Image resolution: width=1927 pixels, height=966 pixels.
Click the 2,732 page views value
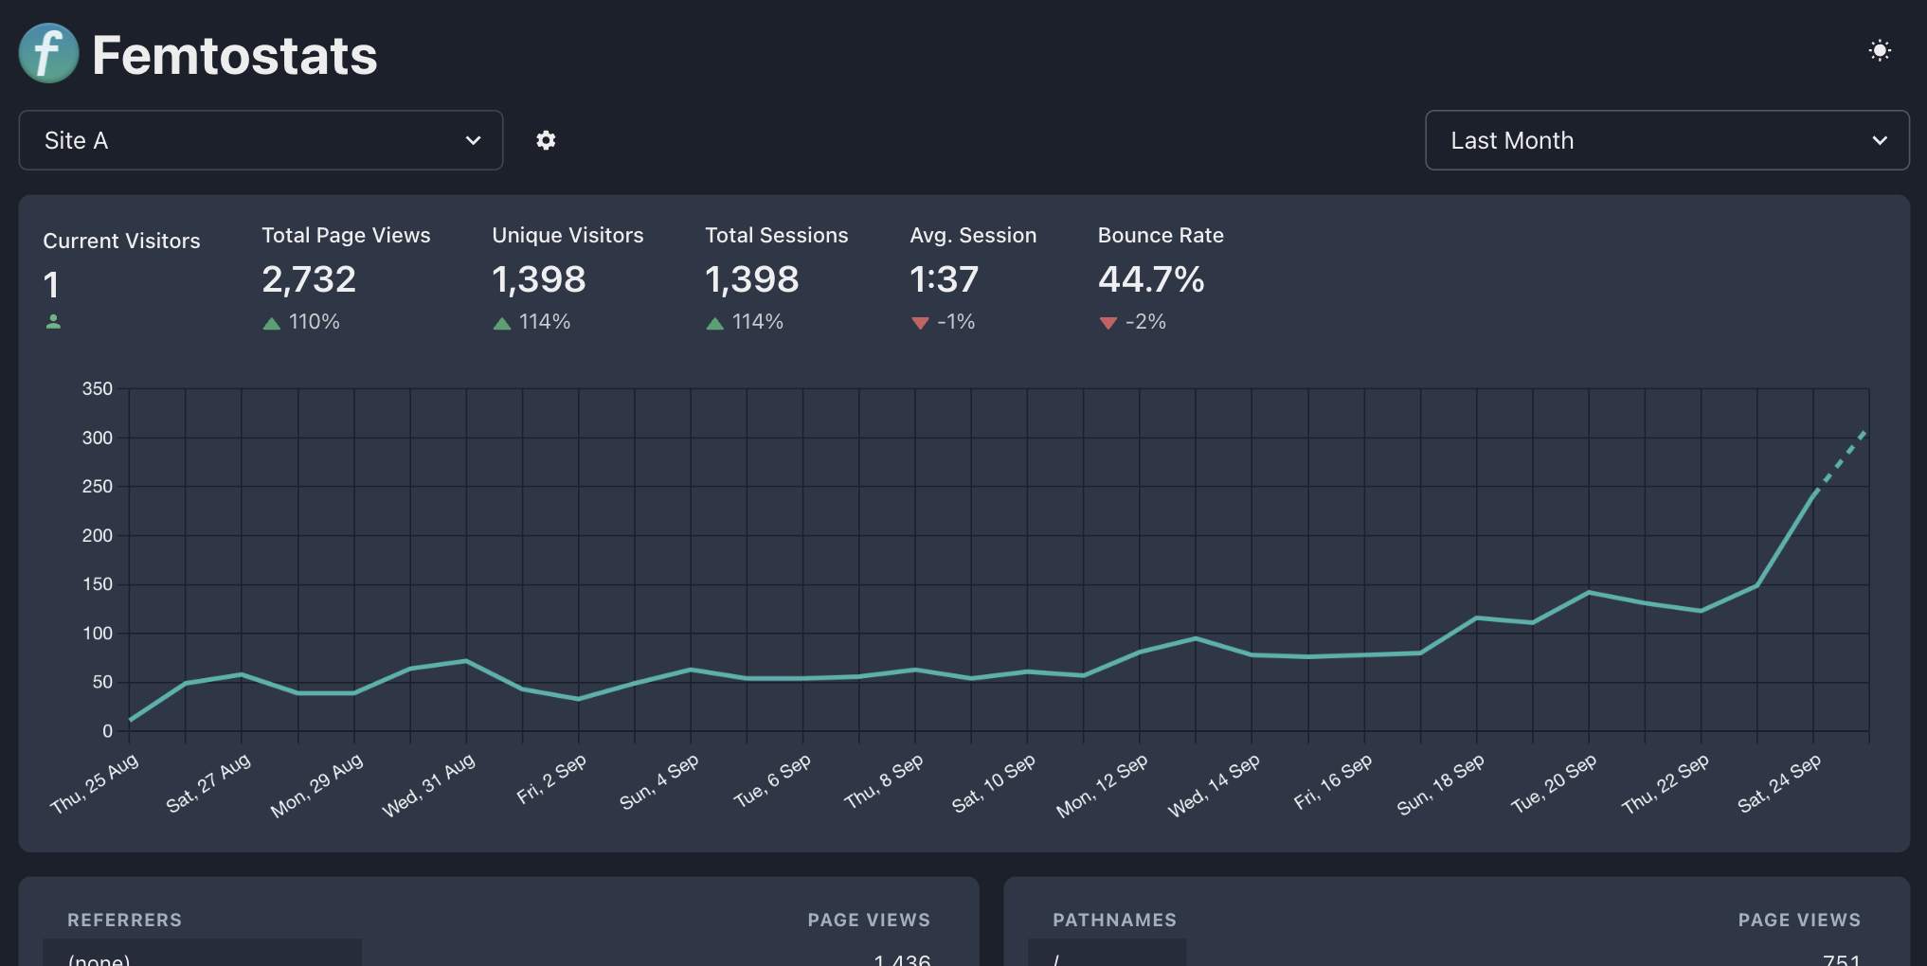click(x=309, y=279)
